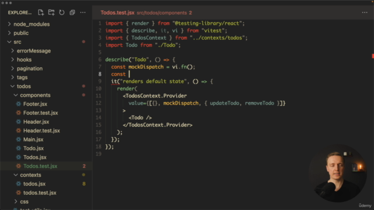Expand the pagination folder
This screenshot has height=210, width=374.
click(13, 68)
